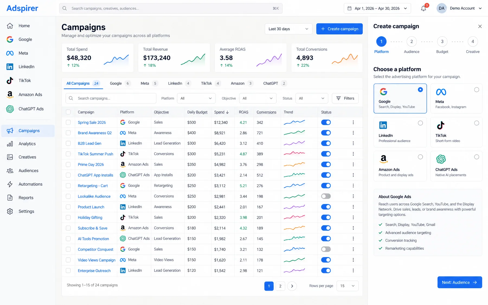Open the Filters button

tap(345, 98)
